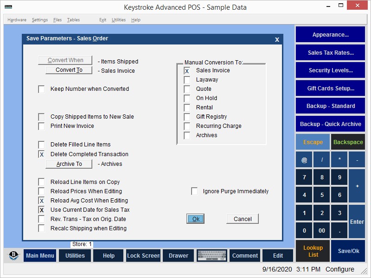This screenshot has width=371, height=278.
Task: Open the Tables menu
Action: coord(73,20)
